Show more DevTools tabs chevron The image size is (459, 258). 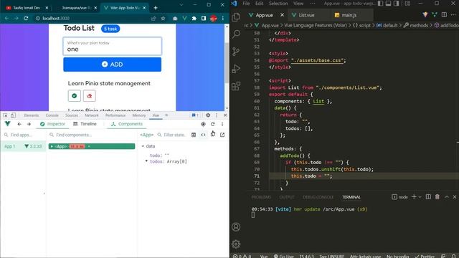pos(166,115)
